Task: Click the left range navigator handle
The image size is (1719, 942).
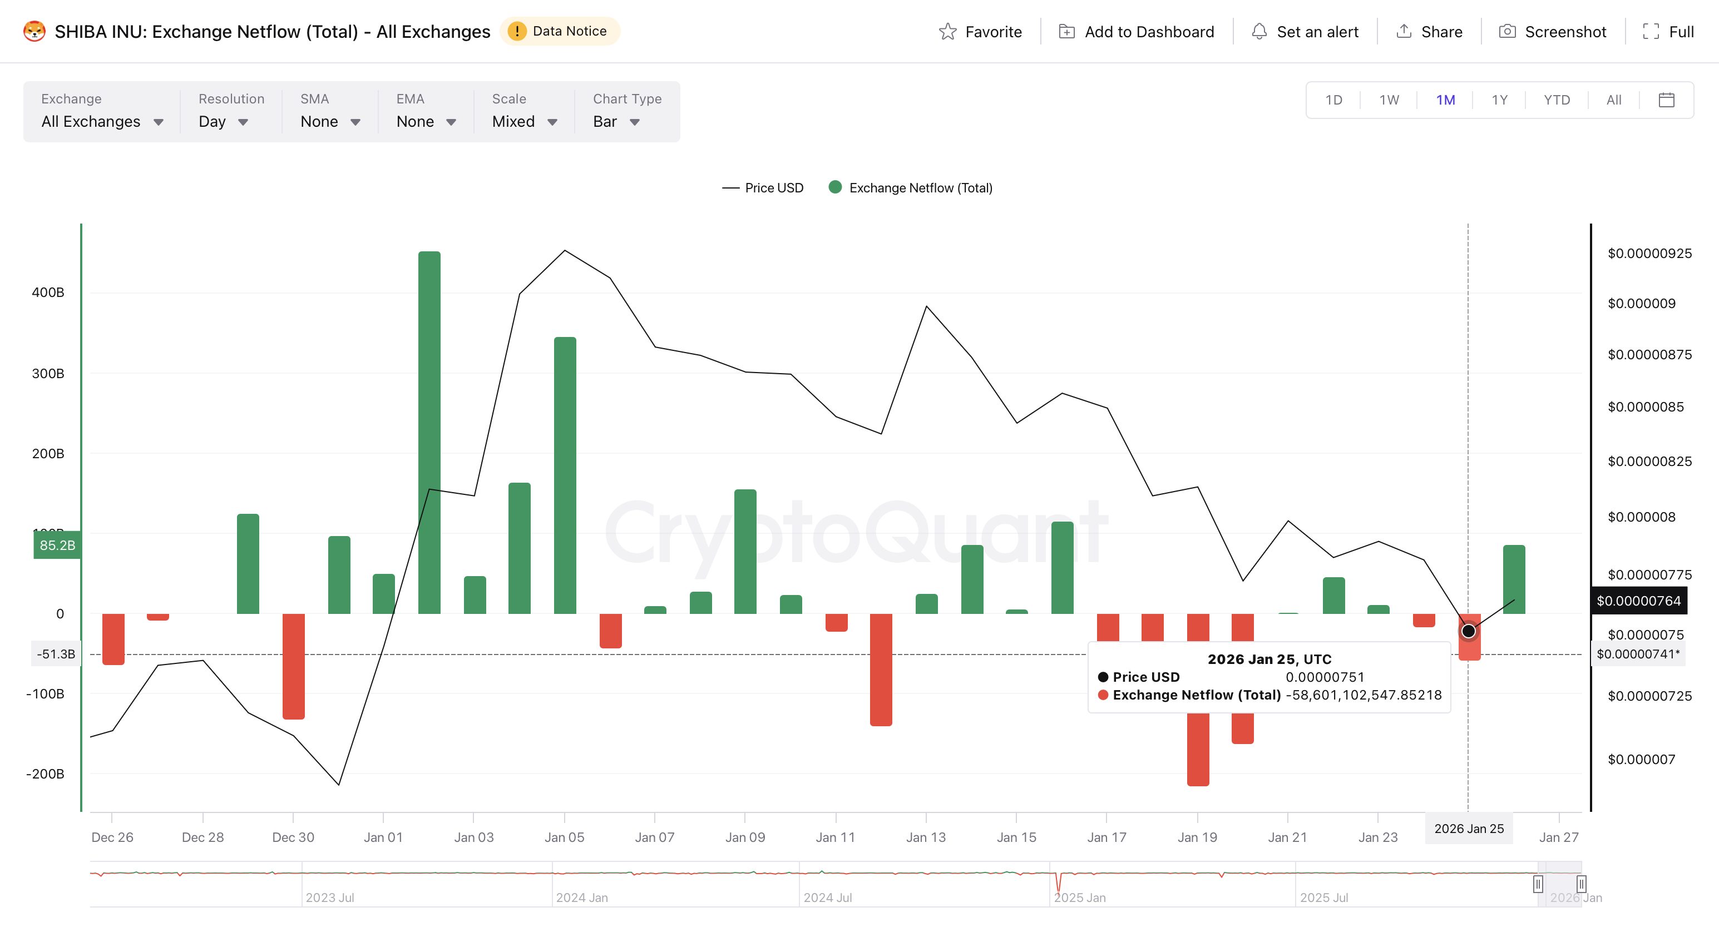Action: pos(1538,884)
